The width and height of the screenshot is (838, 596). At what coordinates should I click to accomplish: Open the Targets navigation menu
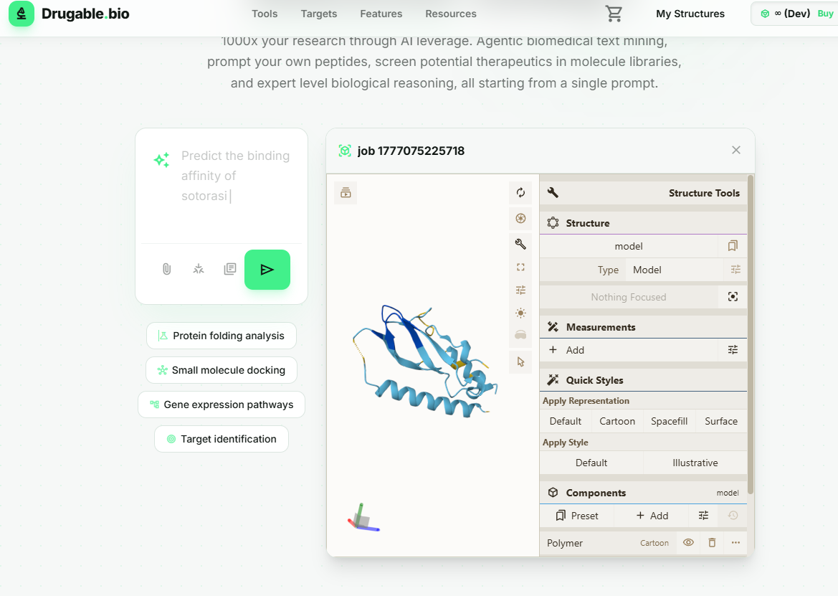[319, 14]
